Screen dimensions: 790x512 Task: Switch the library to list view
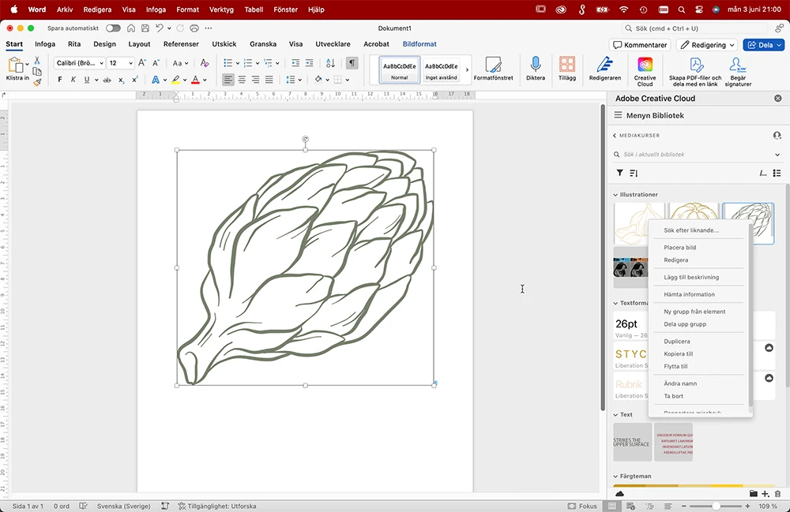pyautogui.click(x=777, y=173)
